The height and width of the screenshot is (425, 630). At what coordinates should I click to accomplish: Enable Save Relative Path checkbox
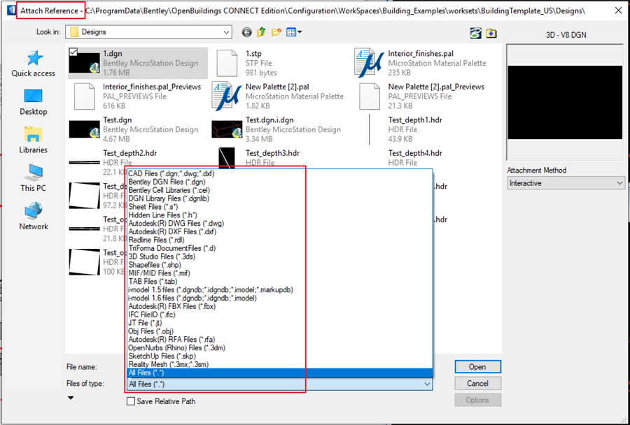[131, 401]
